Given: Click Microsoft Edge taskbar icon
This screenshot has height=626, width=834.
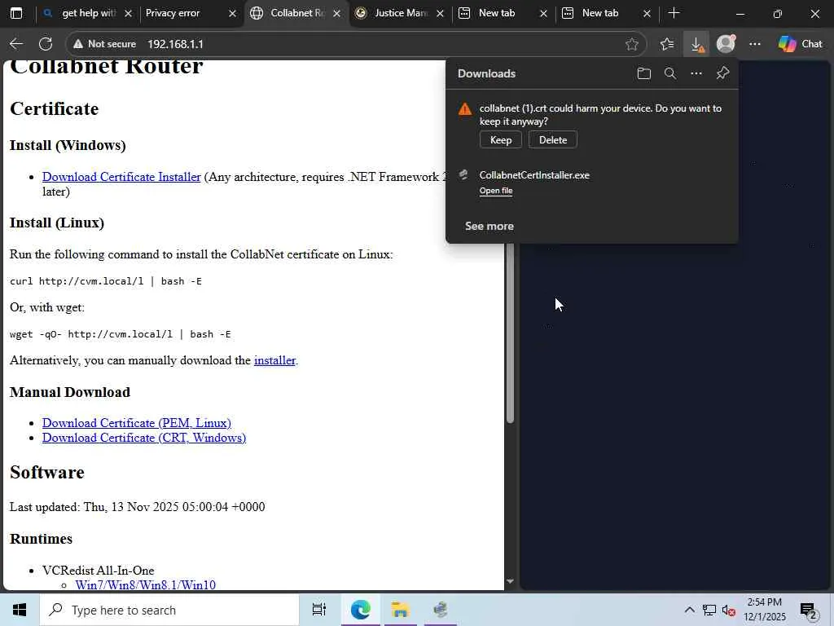Looking at the screenshot, I should click(360, 610).
